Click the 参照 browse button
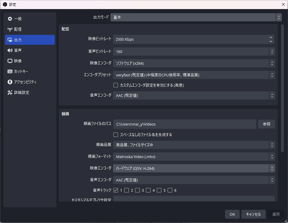This screenshot has height=223, width=288. click(266, 124)
